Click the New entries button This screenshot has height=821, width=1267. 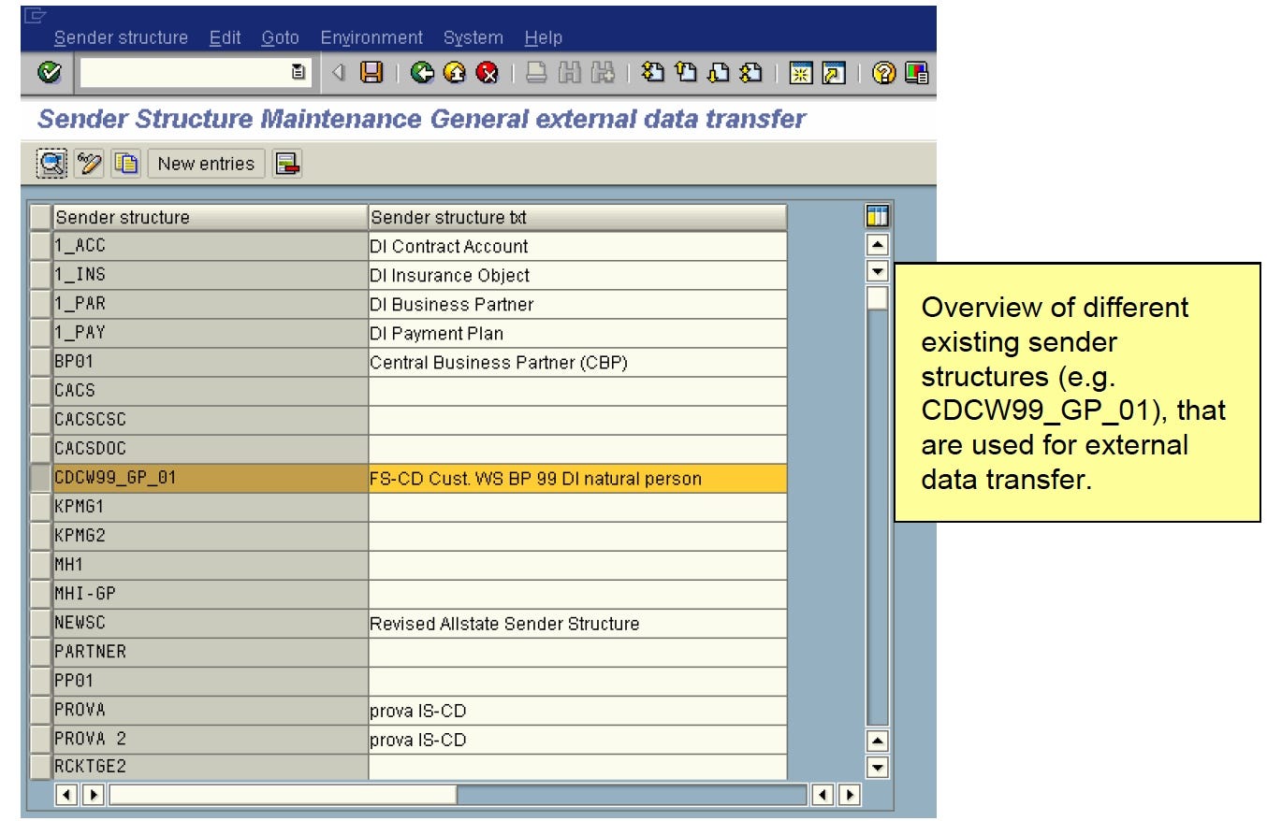tap(206, 164)
